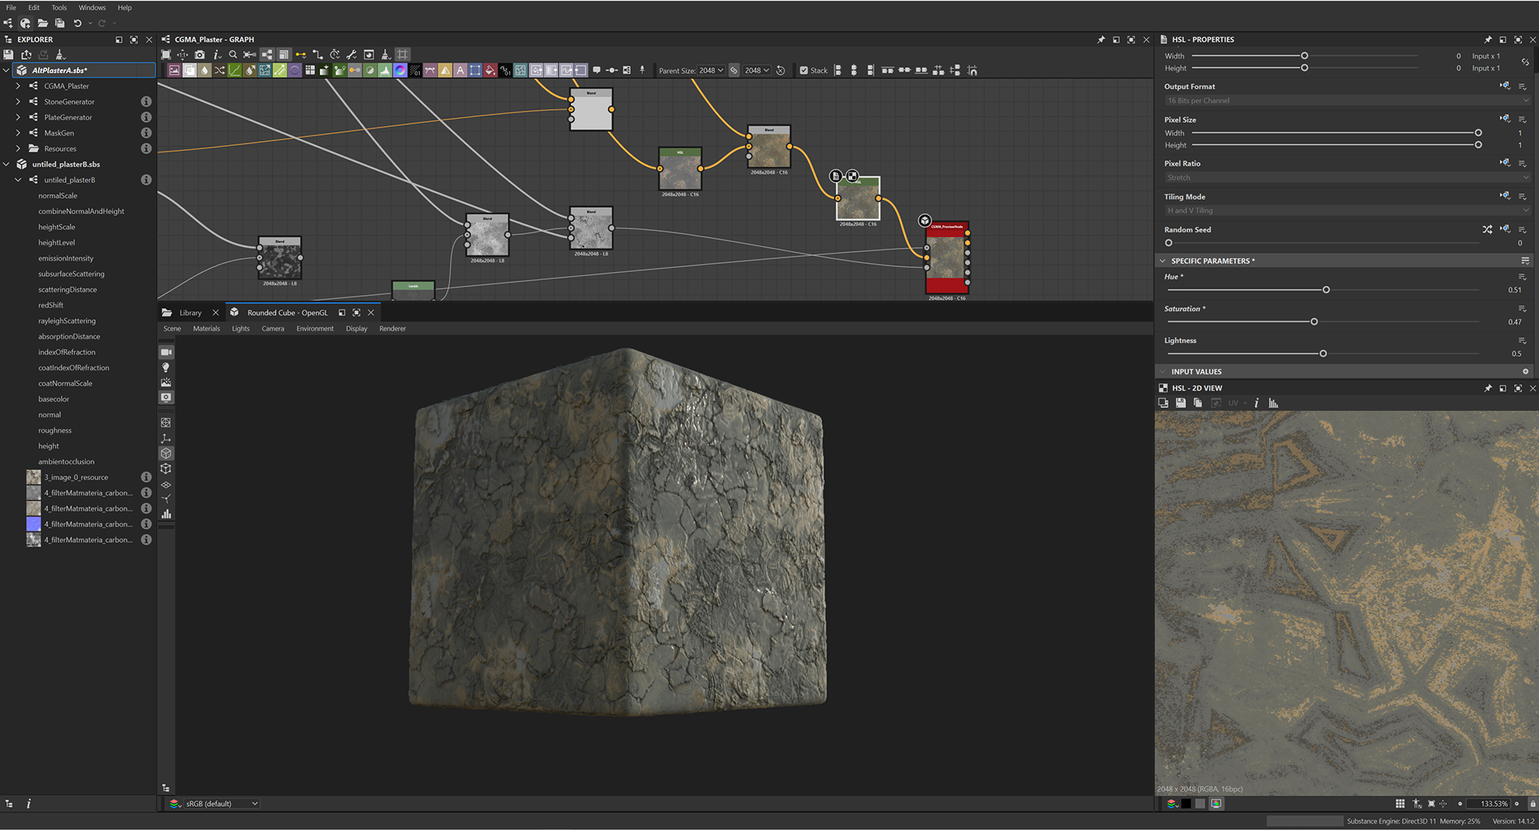Toggle the Stack checkbox
The height and width of the screenshot is (830, 1539).
point(804,71)
